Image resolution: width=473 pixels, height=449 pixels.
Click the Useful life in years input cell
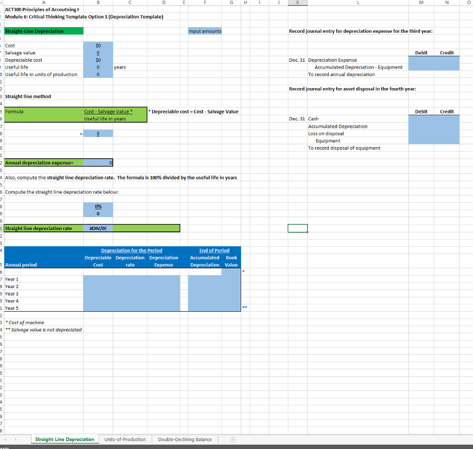click(x=98, y=67)
